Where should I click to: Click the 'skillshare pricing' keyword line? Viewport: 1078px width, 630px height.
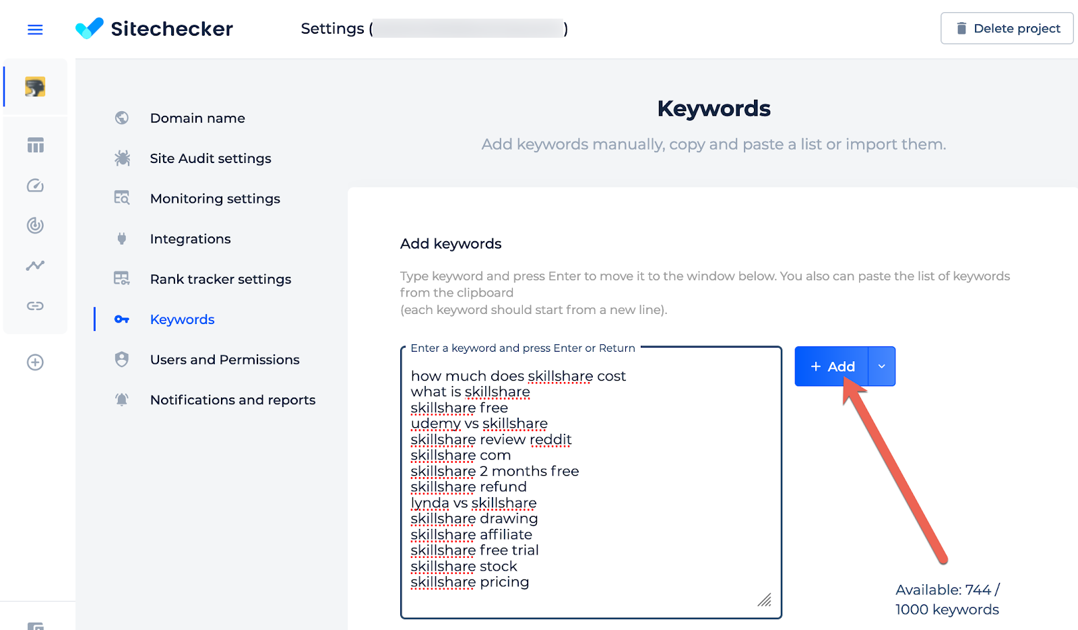pyautogui.click(x=470, y=582)
